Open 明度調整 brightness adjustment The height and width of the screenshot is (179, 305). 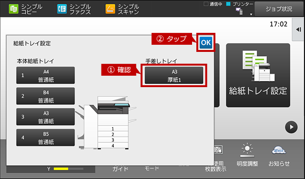click(x=247, y=155)
